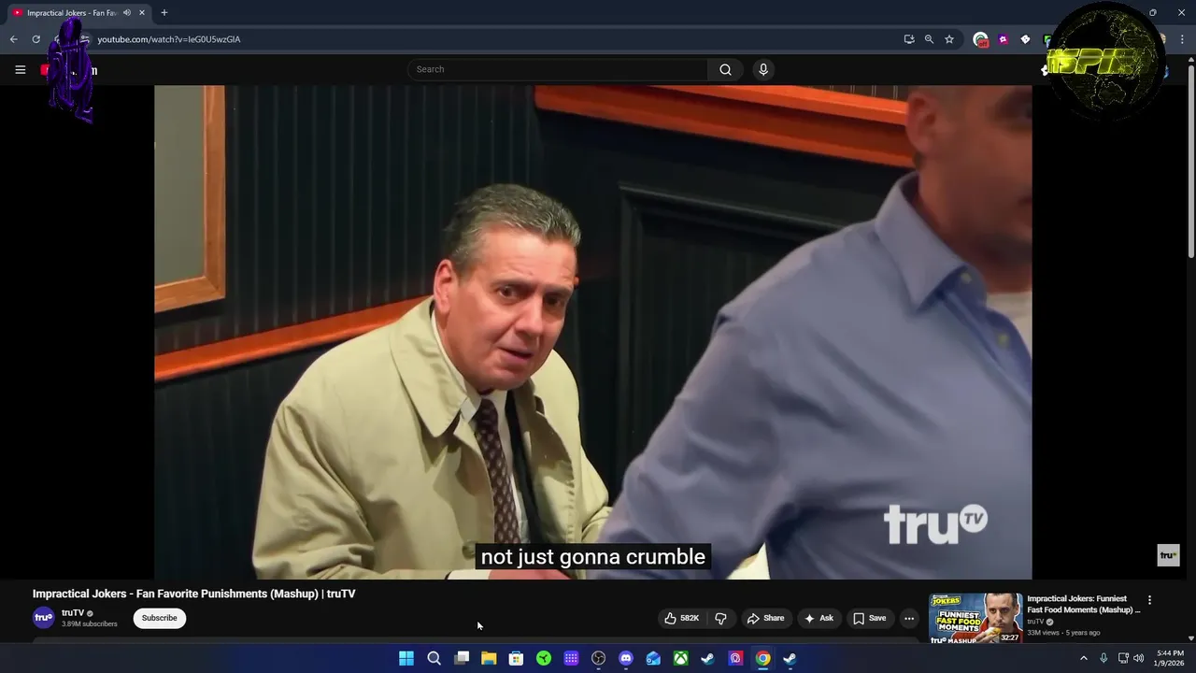Open the truTV channel avatar
The image size is (1196, 673).
pyautogui.click(x=44, y=618)
